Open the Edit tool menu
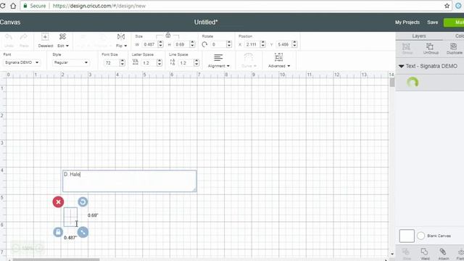Image resolution: width=464 pixels, height=261 pixels. pos(63,41)
